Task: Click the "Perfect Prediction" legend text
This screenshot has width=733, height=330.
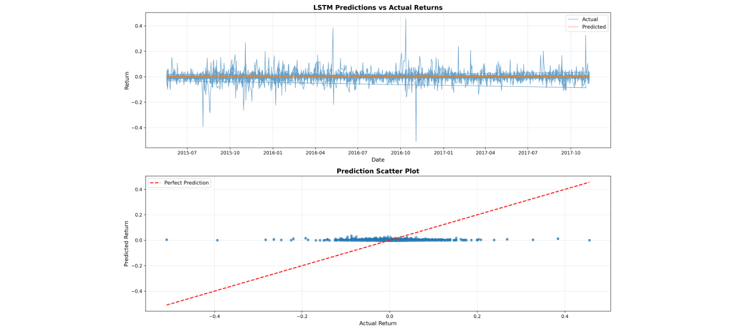Action: [186, 183]
